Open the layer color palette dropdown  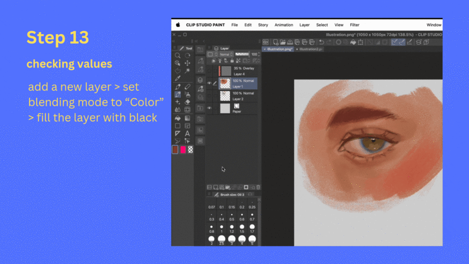tap(212, 54)
